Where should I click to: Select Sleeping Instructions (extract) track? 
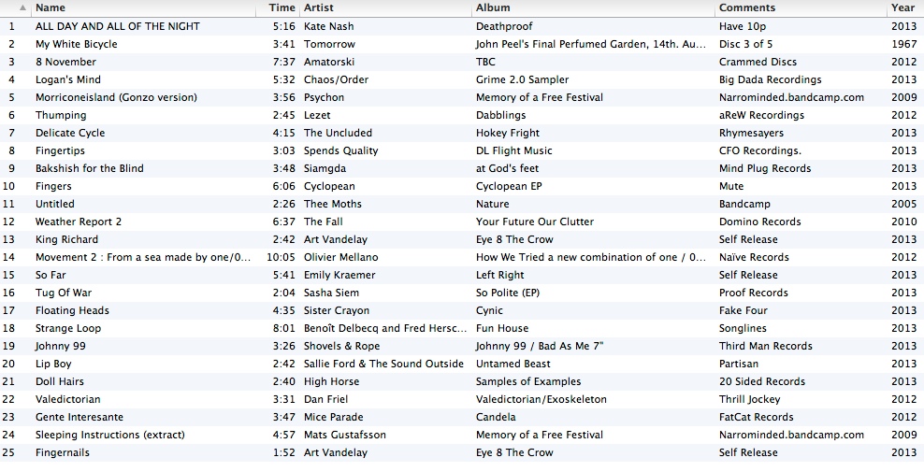coord(109,435)
